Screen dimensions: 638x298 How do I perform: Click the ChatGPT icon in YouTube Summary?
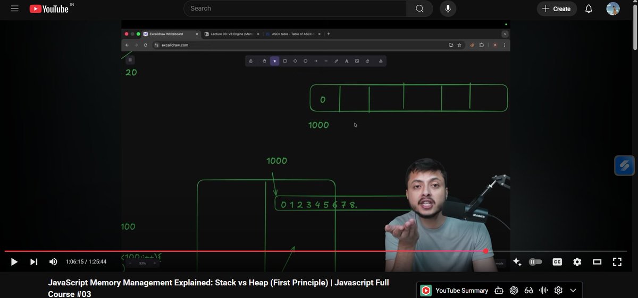(x=514, y=291)
